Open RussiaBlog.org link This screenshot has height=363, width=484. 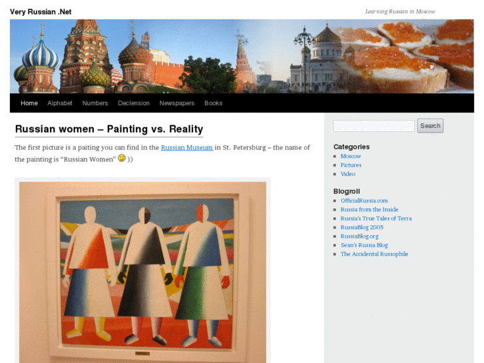[x=360, y=236]
